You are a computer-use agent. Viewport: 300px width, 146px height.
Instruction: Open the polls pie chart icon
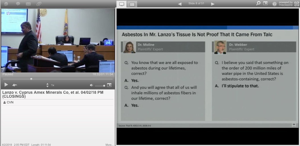click(6, 4)
